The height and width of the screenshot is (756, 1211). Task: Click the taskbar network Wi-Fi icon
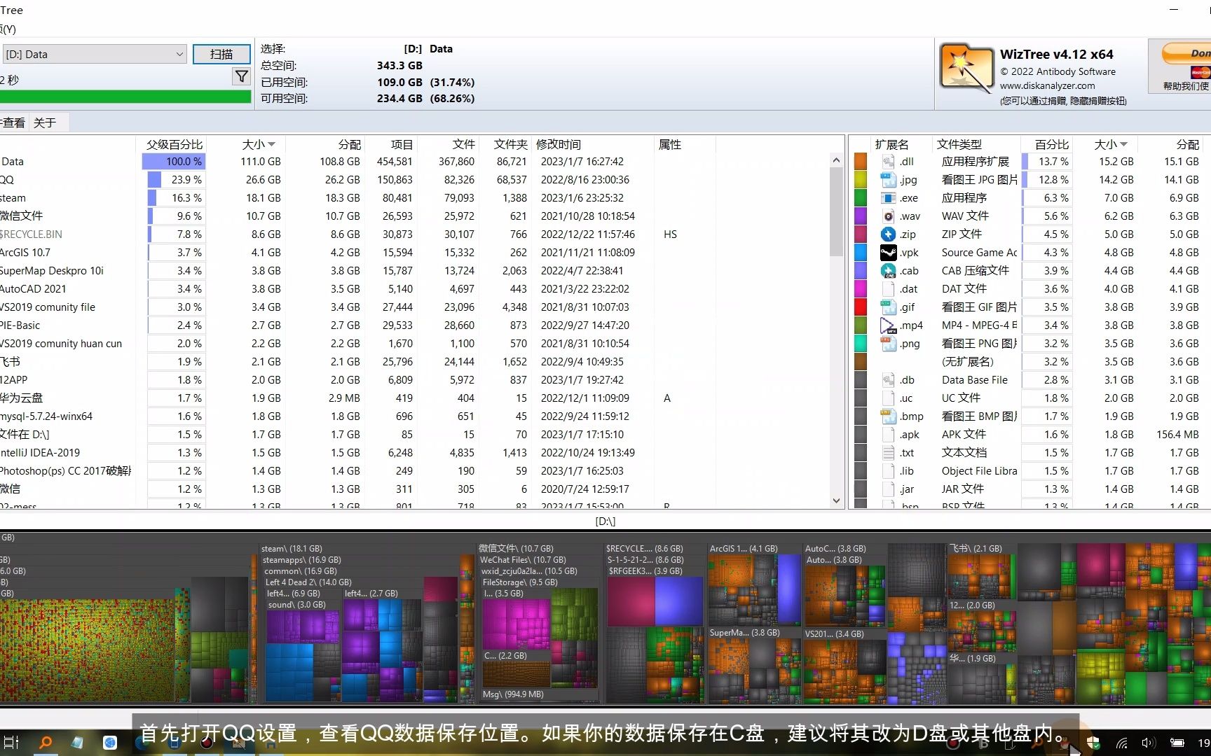1121,743
